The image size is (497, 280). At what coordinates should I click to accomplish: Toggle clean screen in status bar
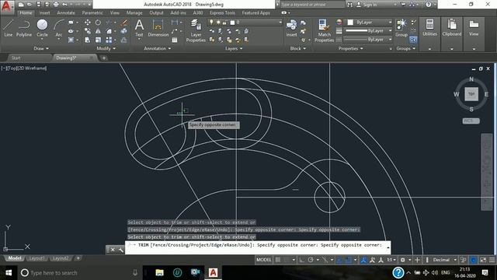[483, 260]
